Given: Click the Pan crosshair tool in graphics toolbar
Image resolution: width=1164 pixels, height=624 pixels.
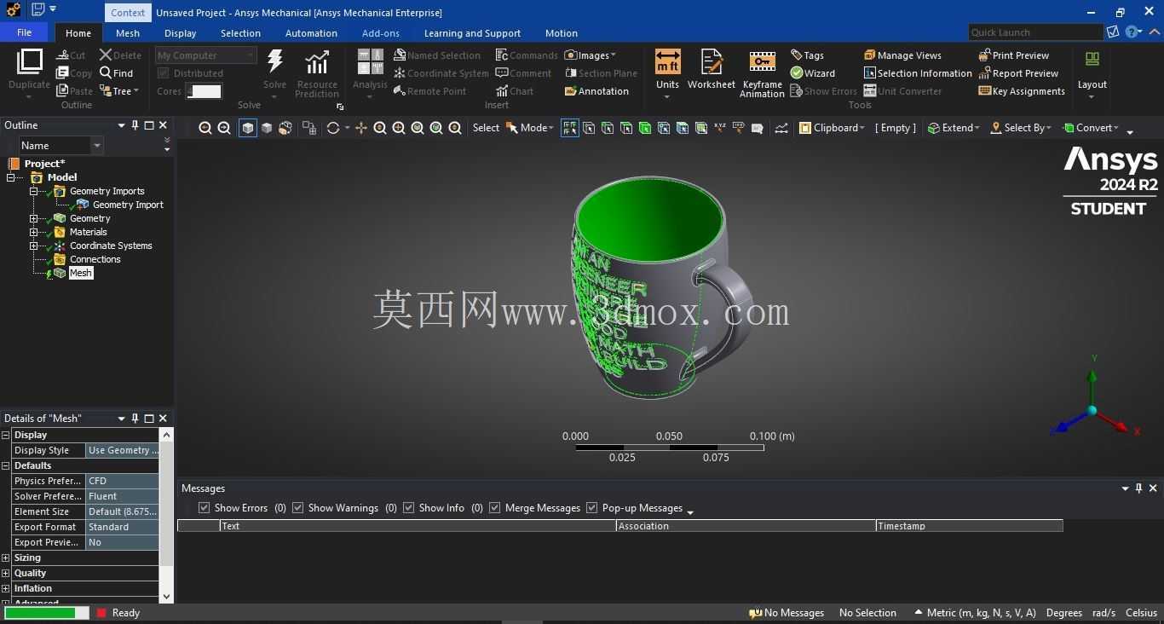Looking at the screenshot, I should (361, 128).
